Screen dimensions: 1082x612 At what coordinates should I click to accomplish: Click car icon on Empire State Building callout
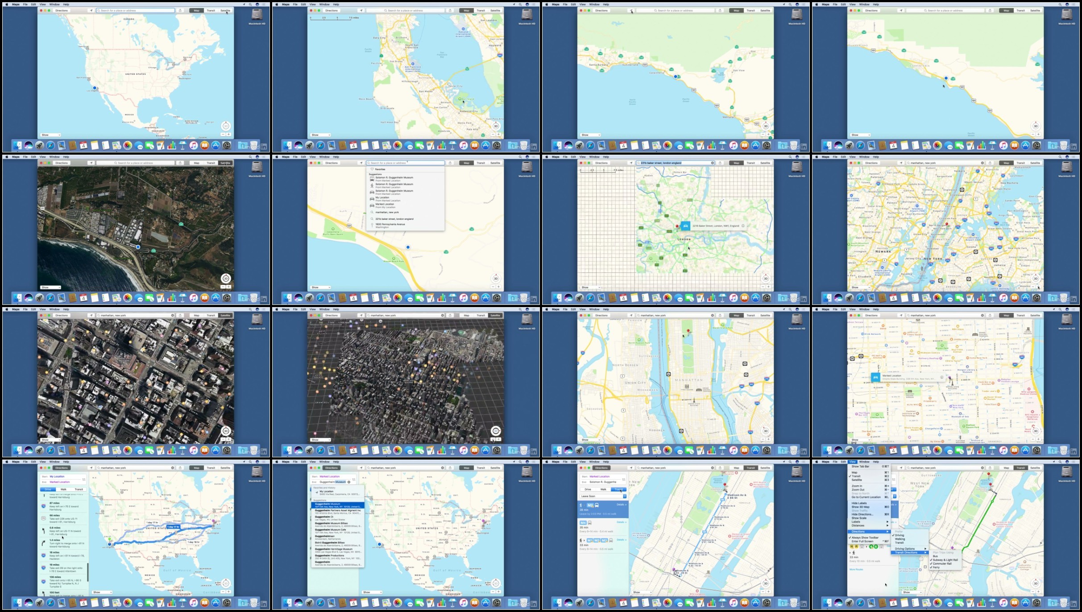pyautogui.click(x=875, y=378)
